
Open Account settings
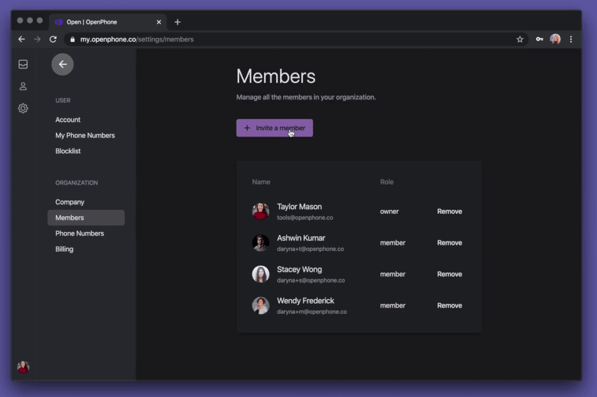click(68, 119)
